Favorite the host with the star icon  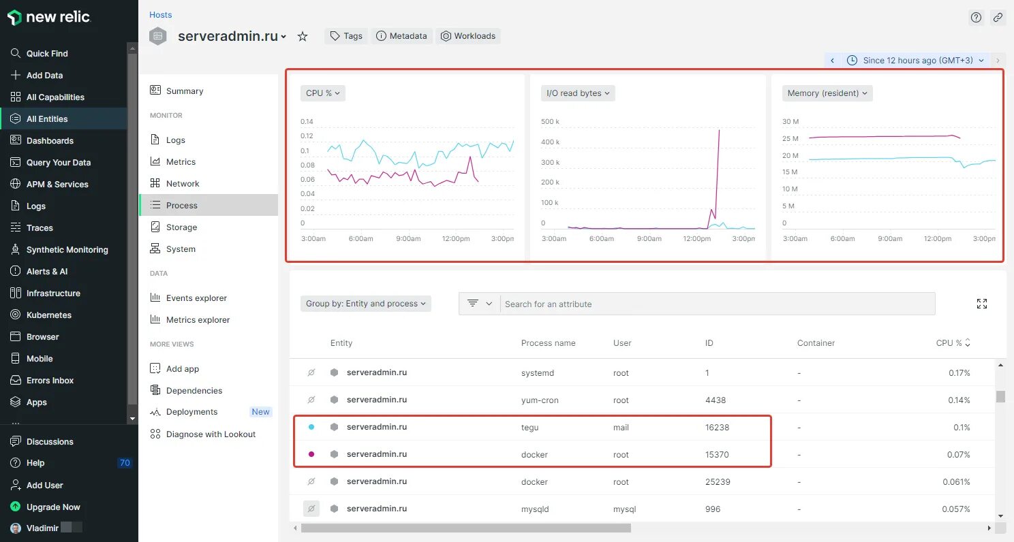[303, 37]
